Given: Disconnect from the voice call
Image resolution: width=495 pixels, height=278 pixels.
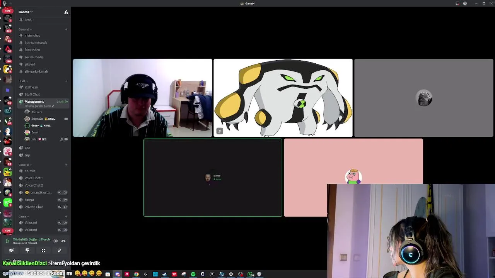Looking at the screenshot, I should click(x=63, y=241).
